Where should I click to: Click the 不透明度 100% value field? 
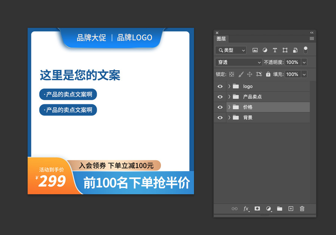point(293,62)
